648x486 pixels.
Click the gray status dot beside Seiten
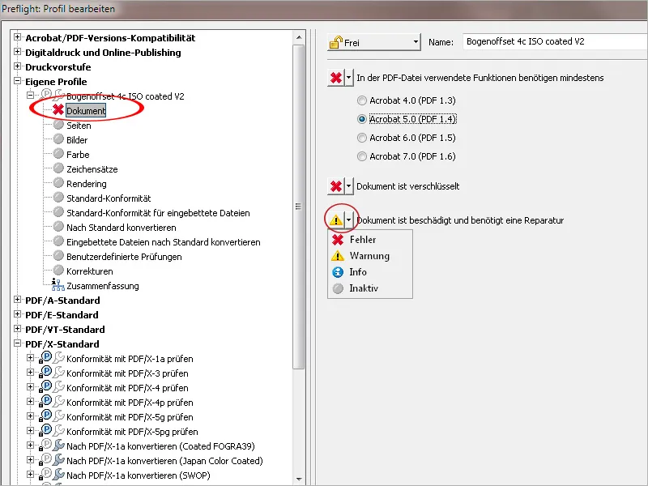(58, 125)
